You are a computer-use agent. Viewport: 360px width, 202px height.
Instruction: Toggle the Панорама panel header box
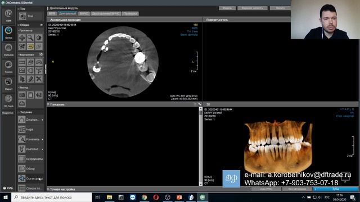[x=48, y=104]
